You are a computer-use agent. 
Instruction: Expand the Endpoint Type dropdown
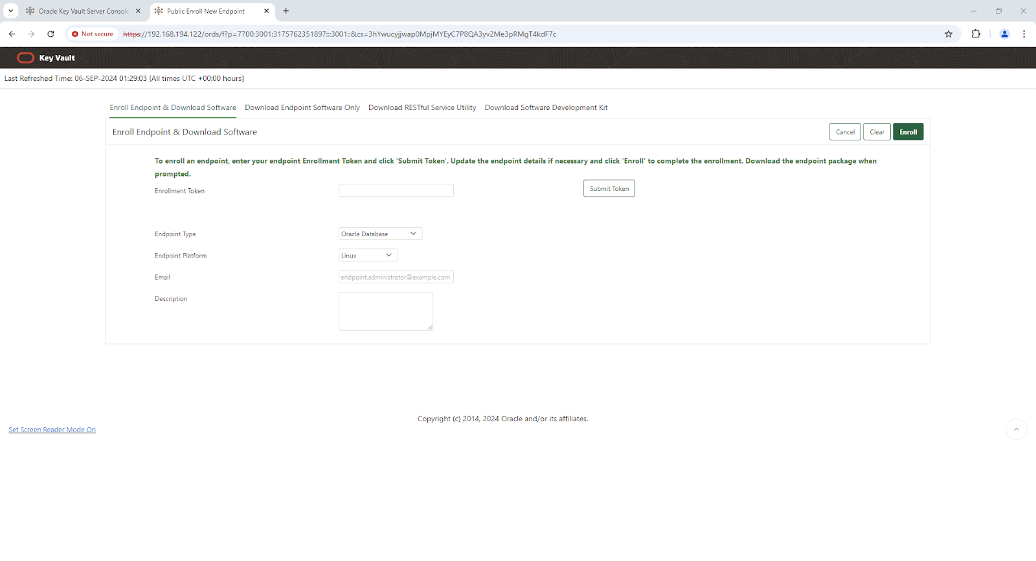pyautogui.click(x=380, y=234)
